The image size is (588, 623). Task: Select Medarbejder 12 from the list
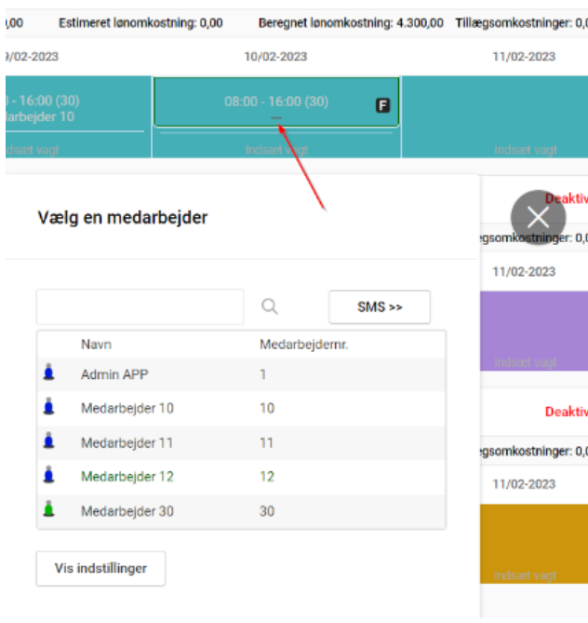[x=127, y=476]
